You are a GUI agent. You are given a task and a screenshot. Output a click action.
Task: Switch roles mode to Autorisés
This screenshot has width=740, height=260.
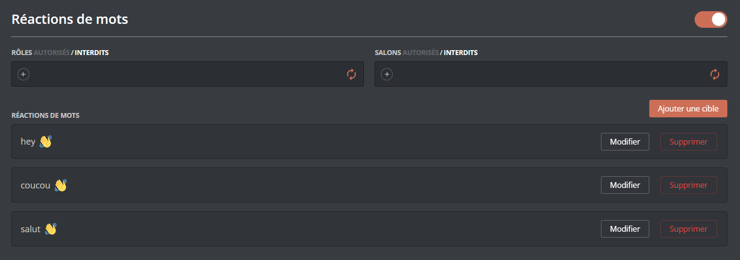(x=52, y=53)
